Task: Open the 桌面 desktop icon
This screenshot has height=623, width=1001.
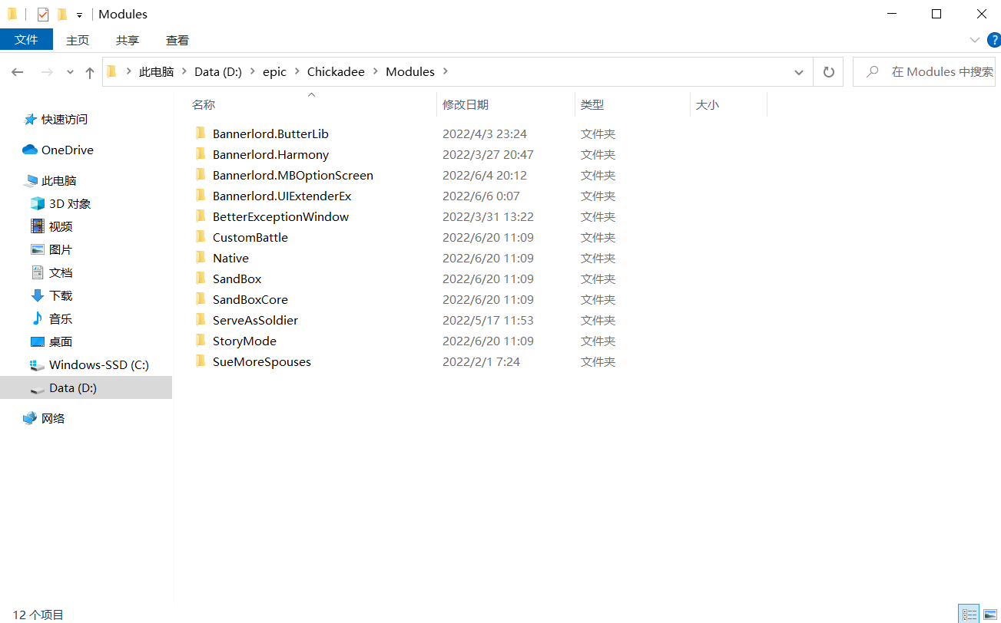Action: (x=38, y=341)
